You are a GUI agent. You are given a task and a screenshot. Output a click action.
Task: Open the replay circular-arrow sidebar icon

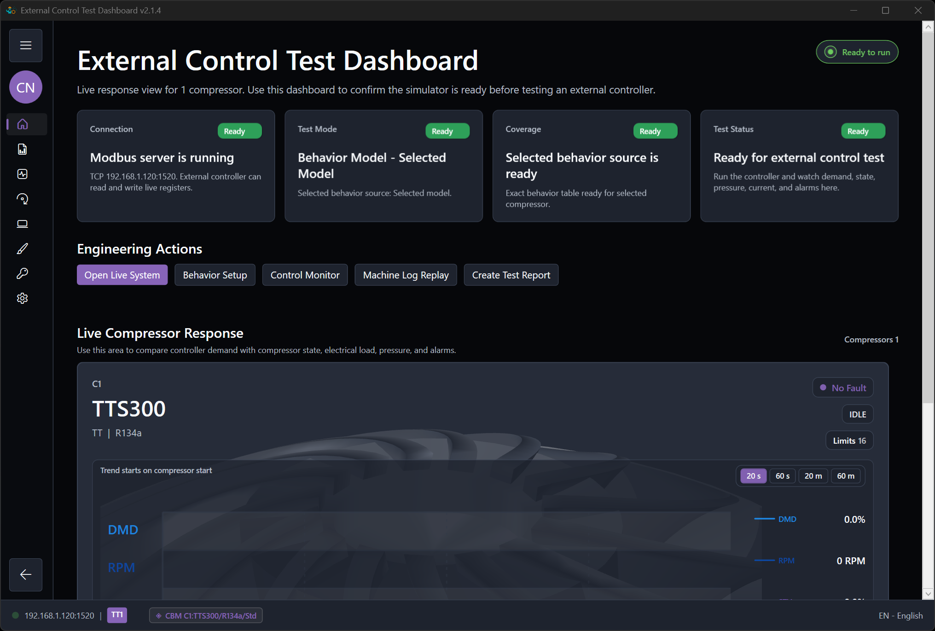(x=23, y=199)
